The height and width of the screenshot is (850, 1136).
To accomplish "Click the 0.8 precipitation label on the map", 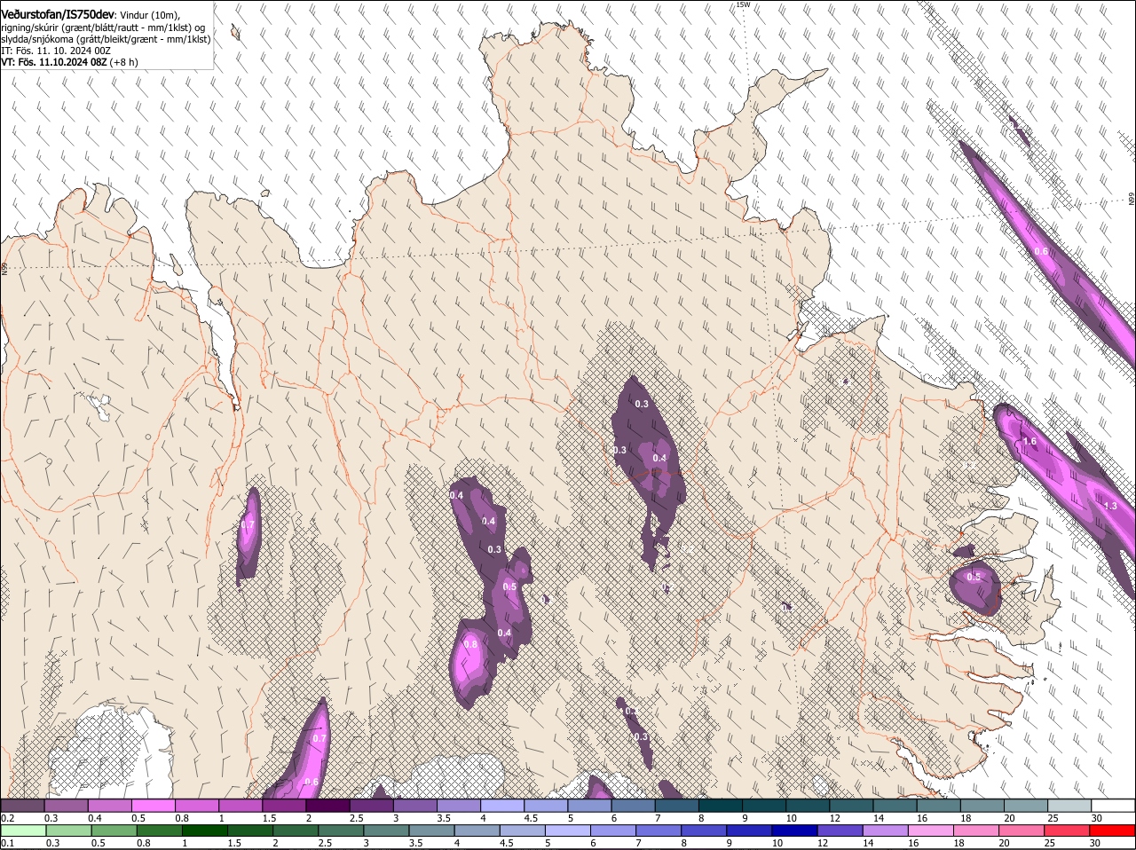I will (470, 644).
